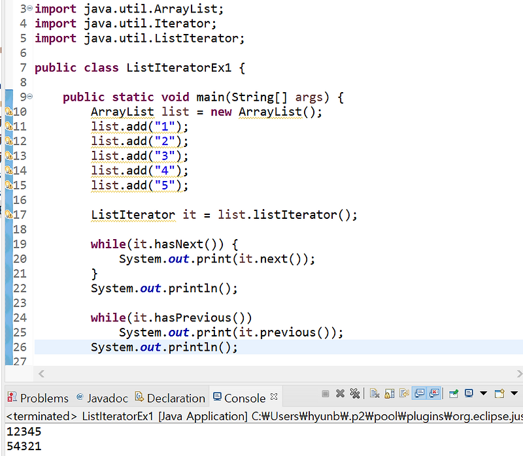Collapse the main method at line 9
Image resolution: width=523 pixels, height=456 pixels.
(31, 97)
